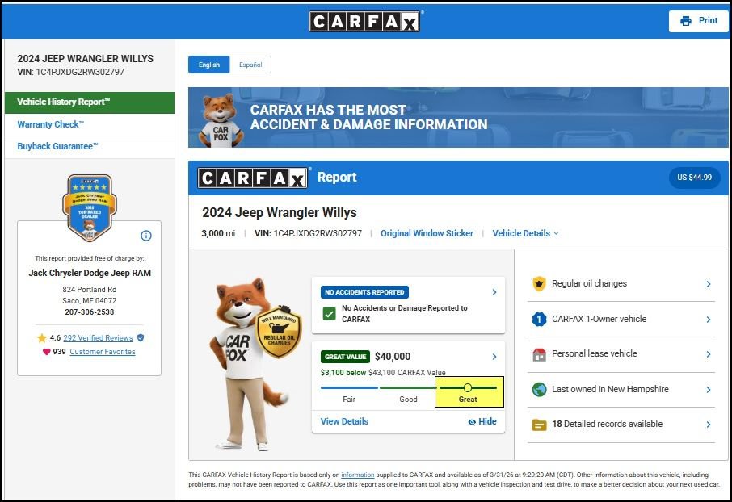Image resolution: width=732 pixels, height=502 pixels.
Task: Open the 292 Verified Reviews link
Action: [x=98, y=338]
